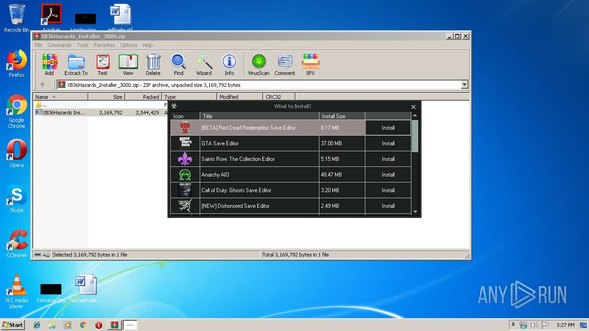The image size is (589, 331).
Task: Sort by the Modified column header
Action: 240,97
